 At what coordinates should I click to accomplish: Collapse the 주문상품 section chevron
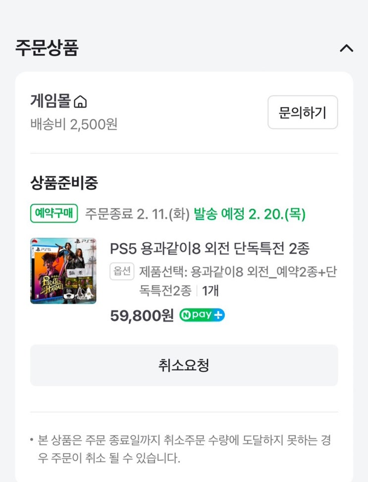point(346,48)
